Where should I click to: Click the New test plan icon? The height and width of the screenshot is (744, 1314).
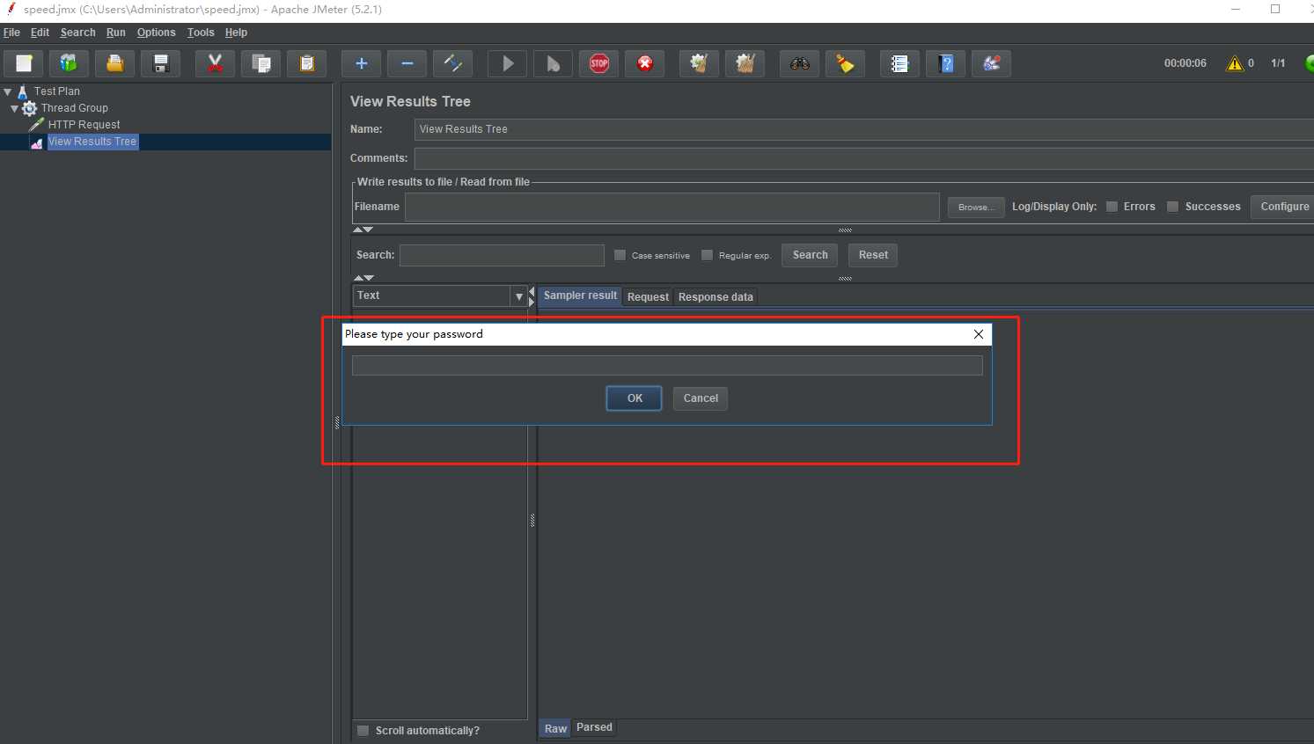tap(24, 63)
